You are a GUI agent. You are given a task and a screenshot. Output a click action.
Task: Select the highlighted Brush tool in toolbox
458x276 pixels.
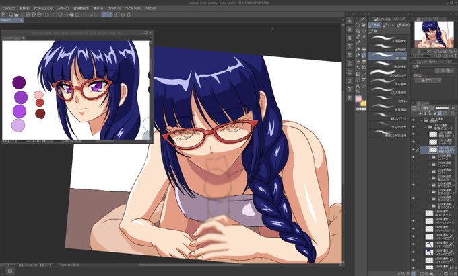(x=363, y=55)
